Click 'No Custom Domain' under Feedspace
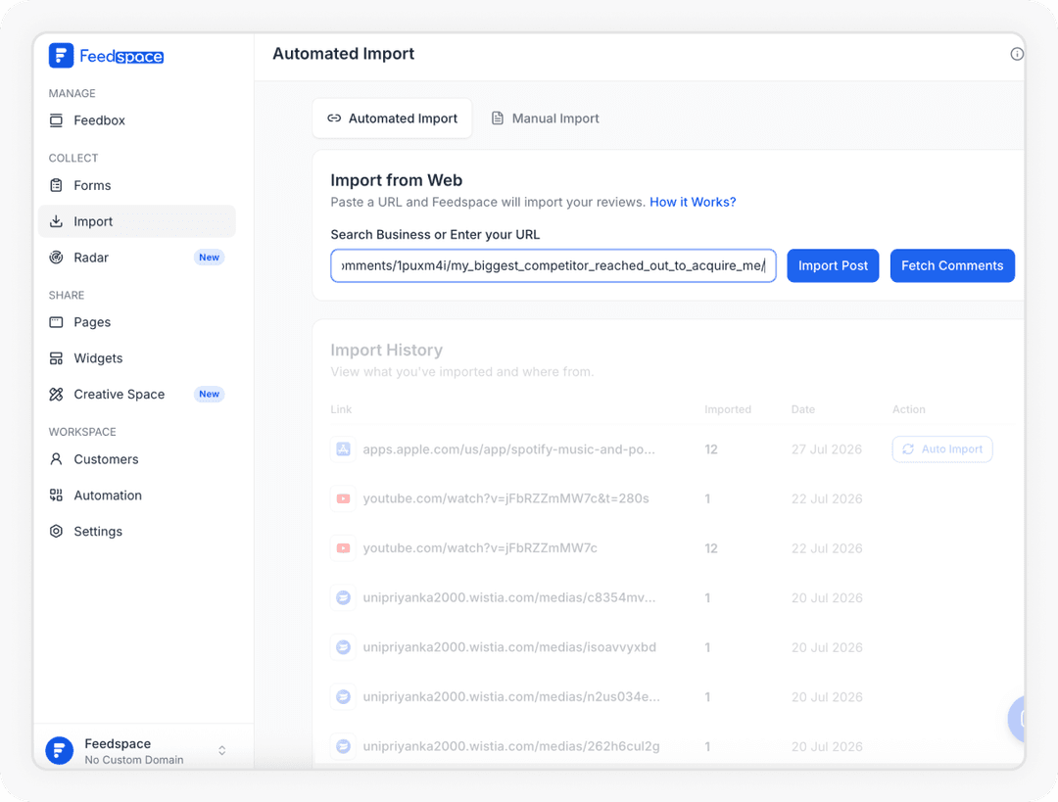The width and height of the screenshot is (1058, 802). 133,760
